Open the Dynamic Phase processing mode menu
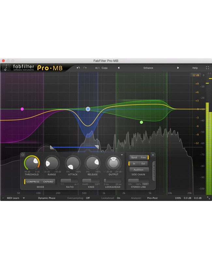This screenshot has height=259, width=212. [x=47, y=198]
